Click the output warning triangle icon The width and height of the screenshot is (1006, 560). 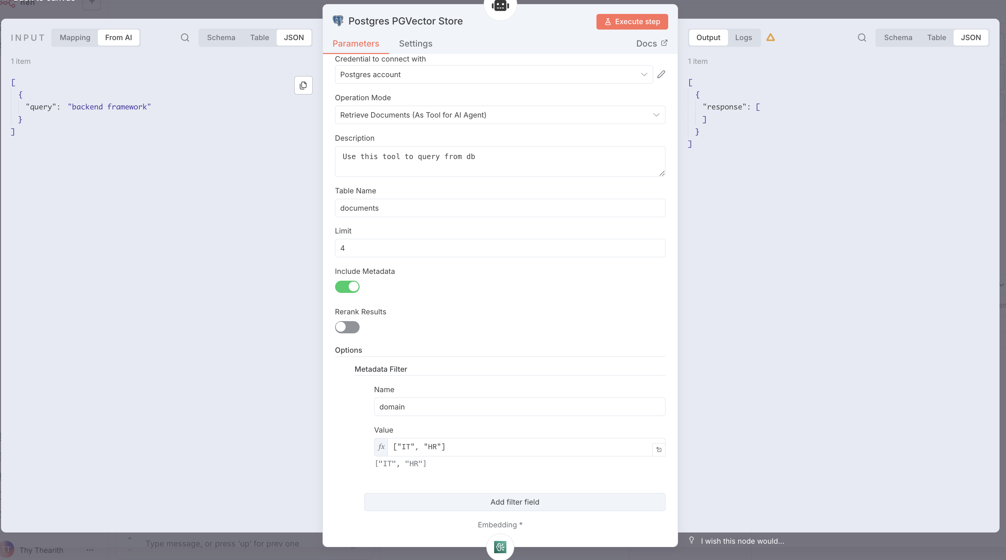[x=770, y=37]
